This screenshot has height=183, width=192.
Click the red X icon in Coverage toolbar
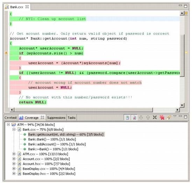[162, 117]
